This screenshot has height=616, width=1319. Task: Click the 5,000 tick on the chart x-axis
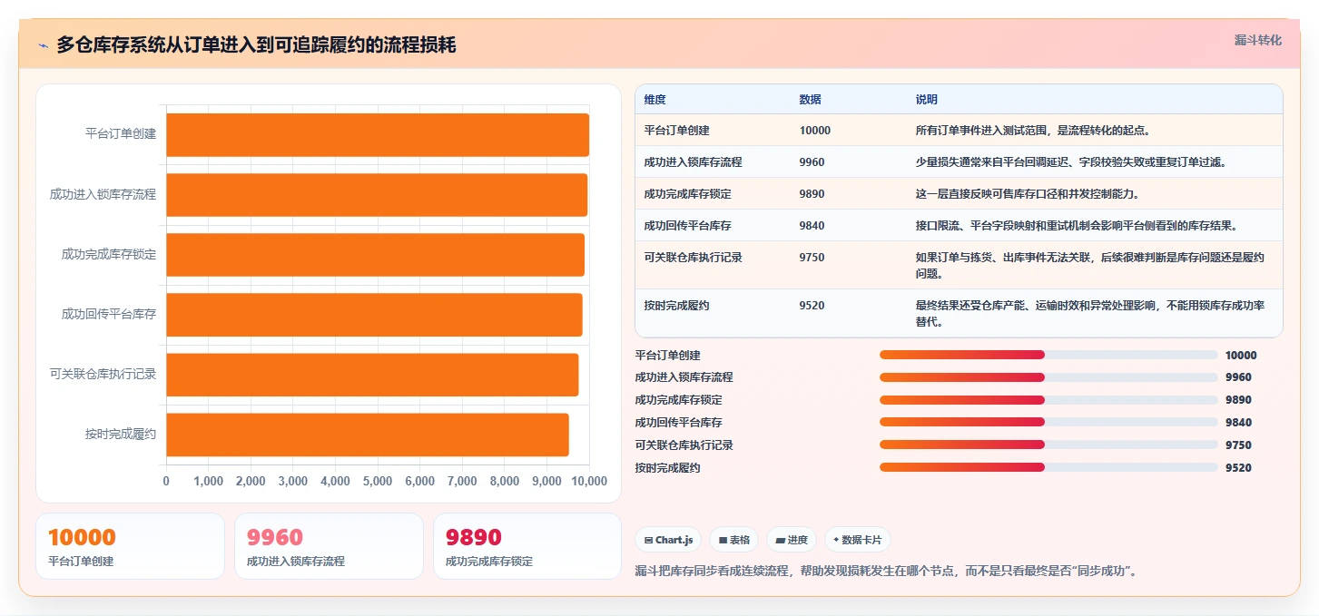(378, 482)
